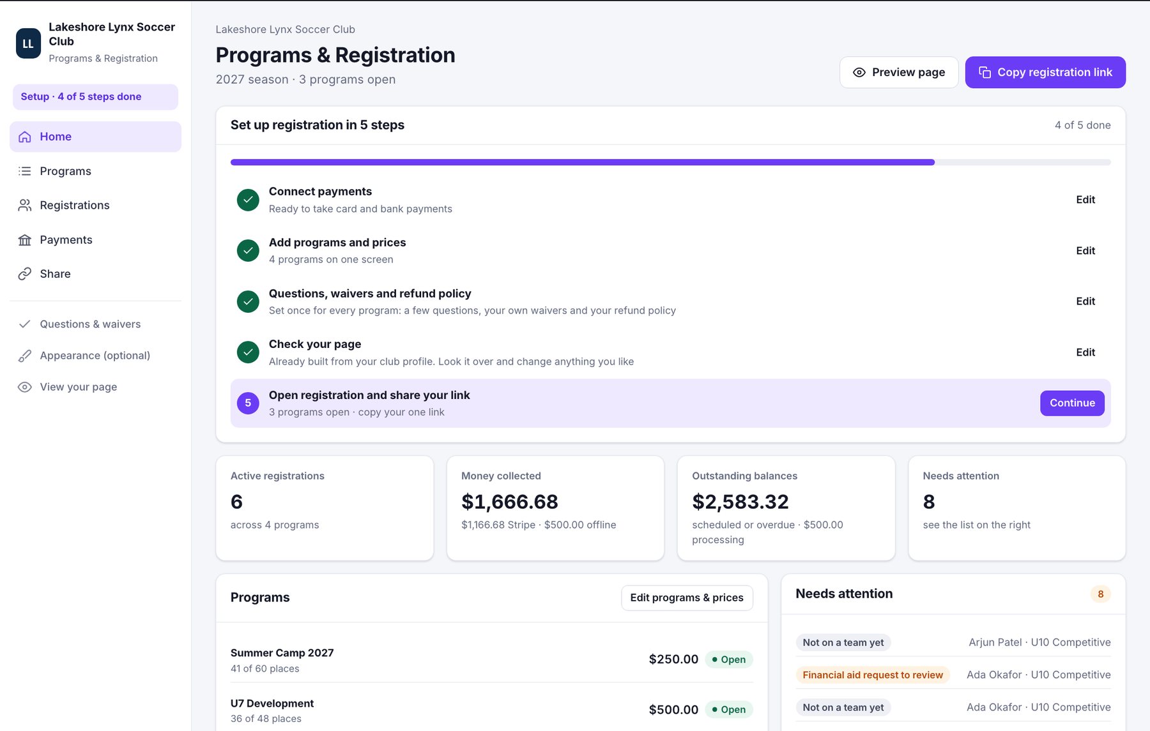Click 36 of 48 places text
The height and width of the screenshot is (731, 1150).
266,719
